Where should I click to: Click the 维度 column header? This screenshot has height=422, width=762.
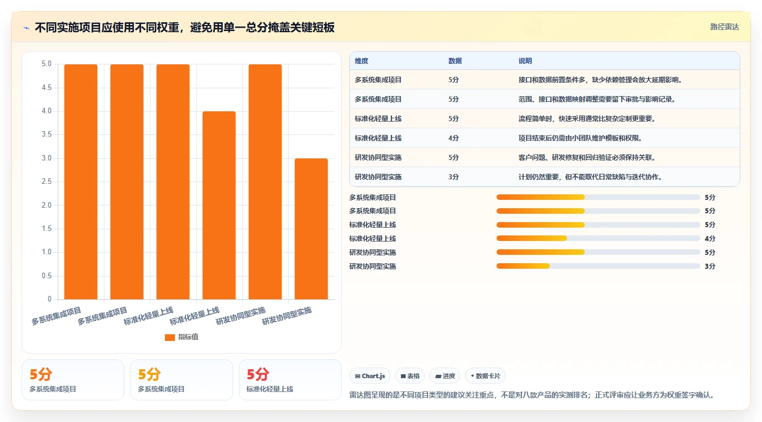coord(362,61)
